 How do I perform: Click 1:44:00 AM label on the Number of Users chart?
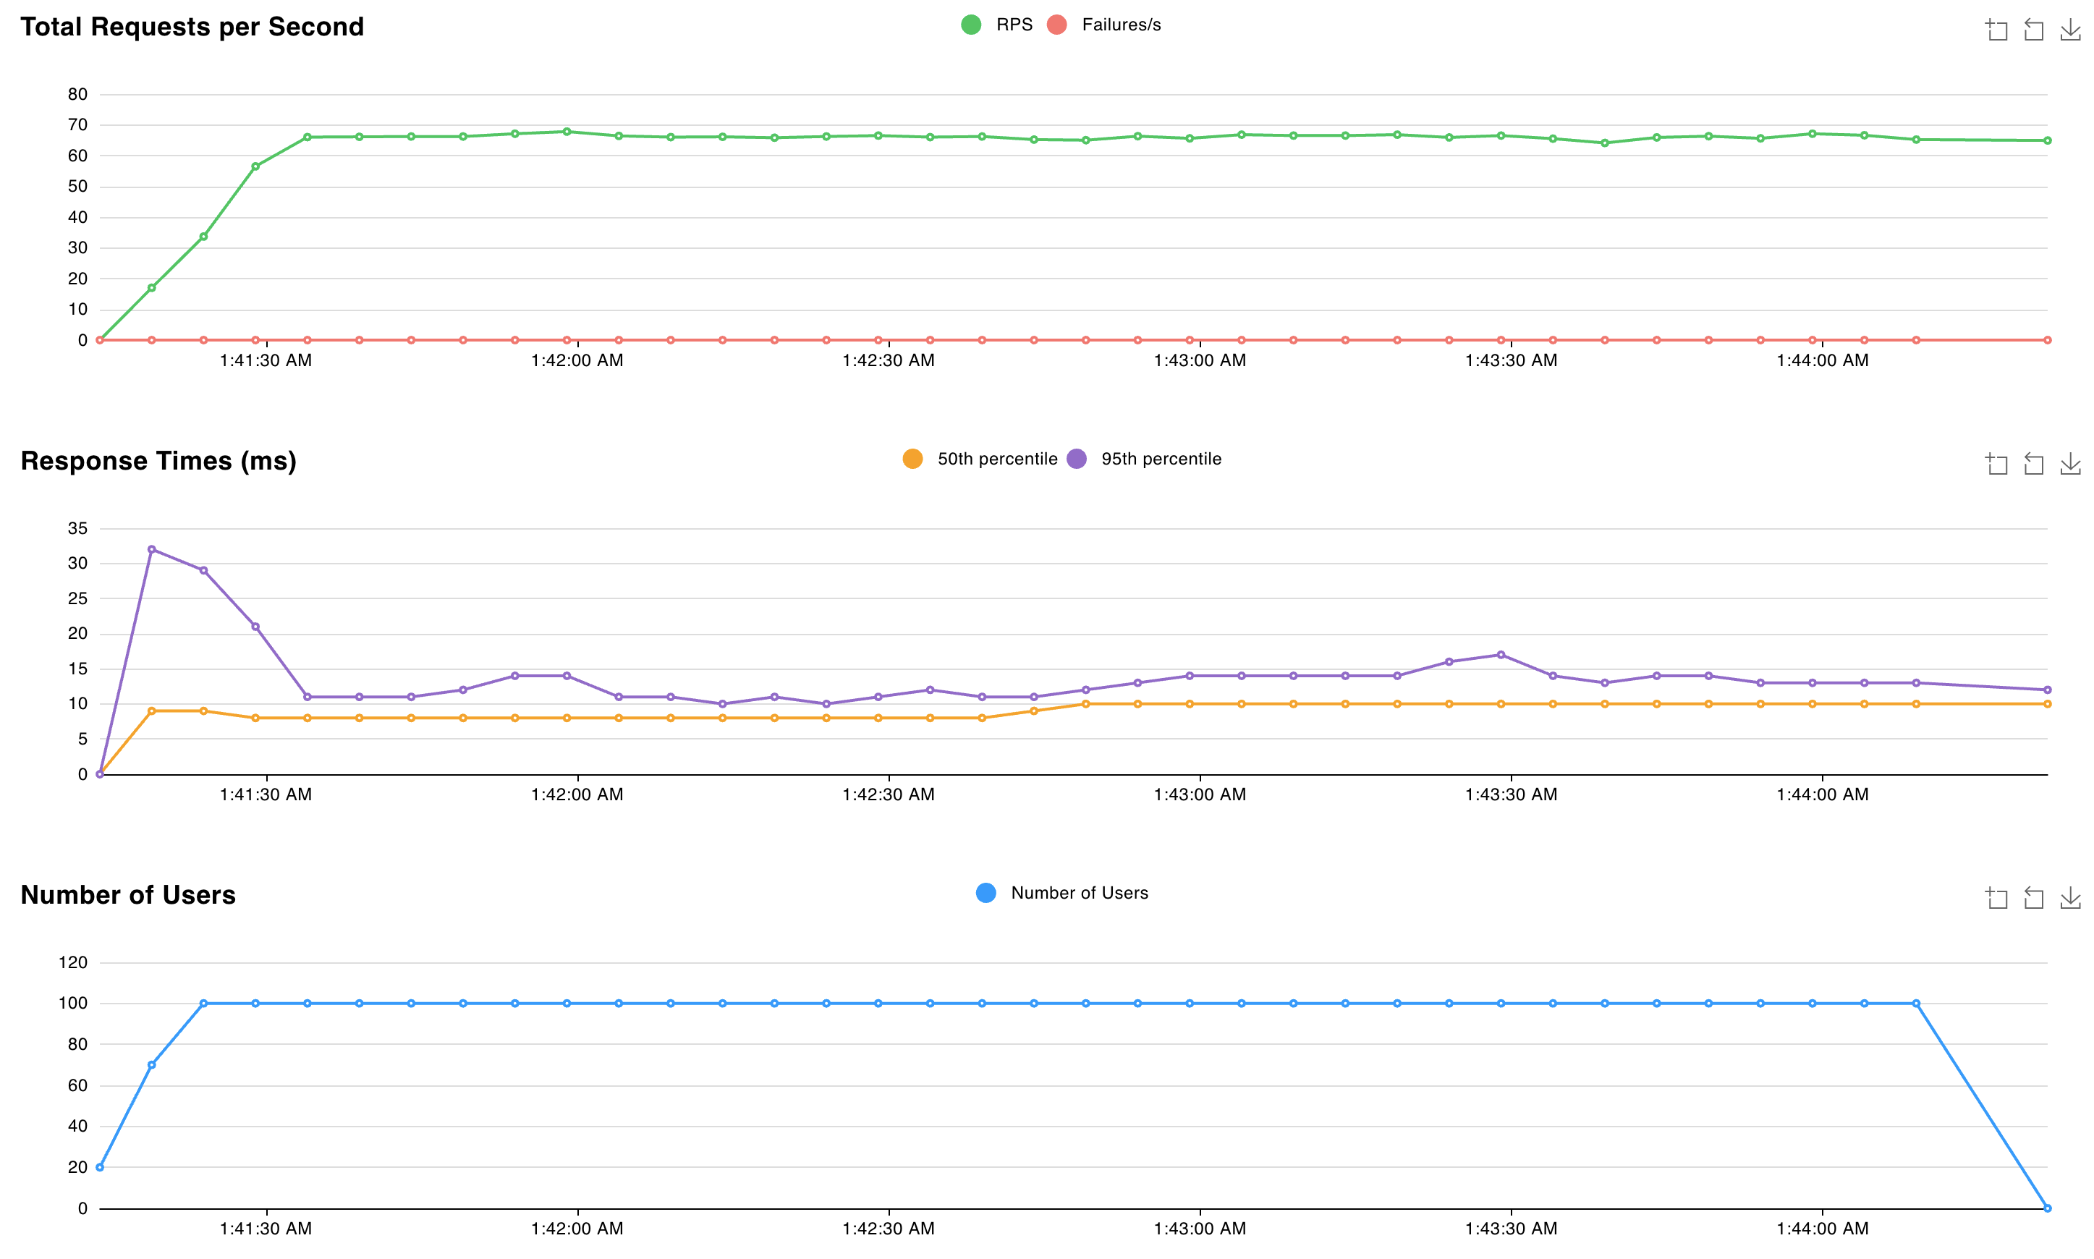[1822, 1229]
